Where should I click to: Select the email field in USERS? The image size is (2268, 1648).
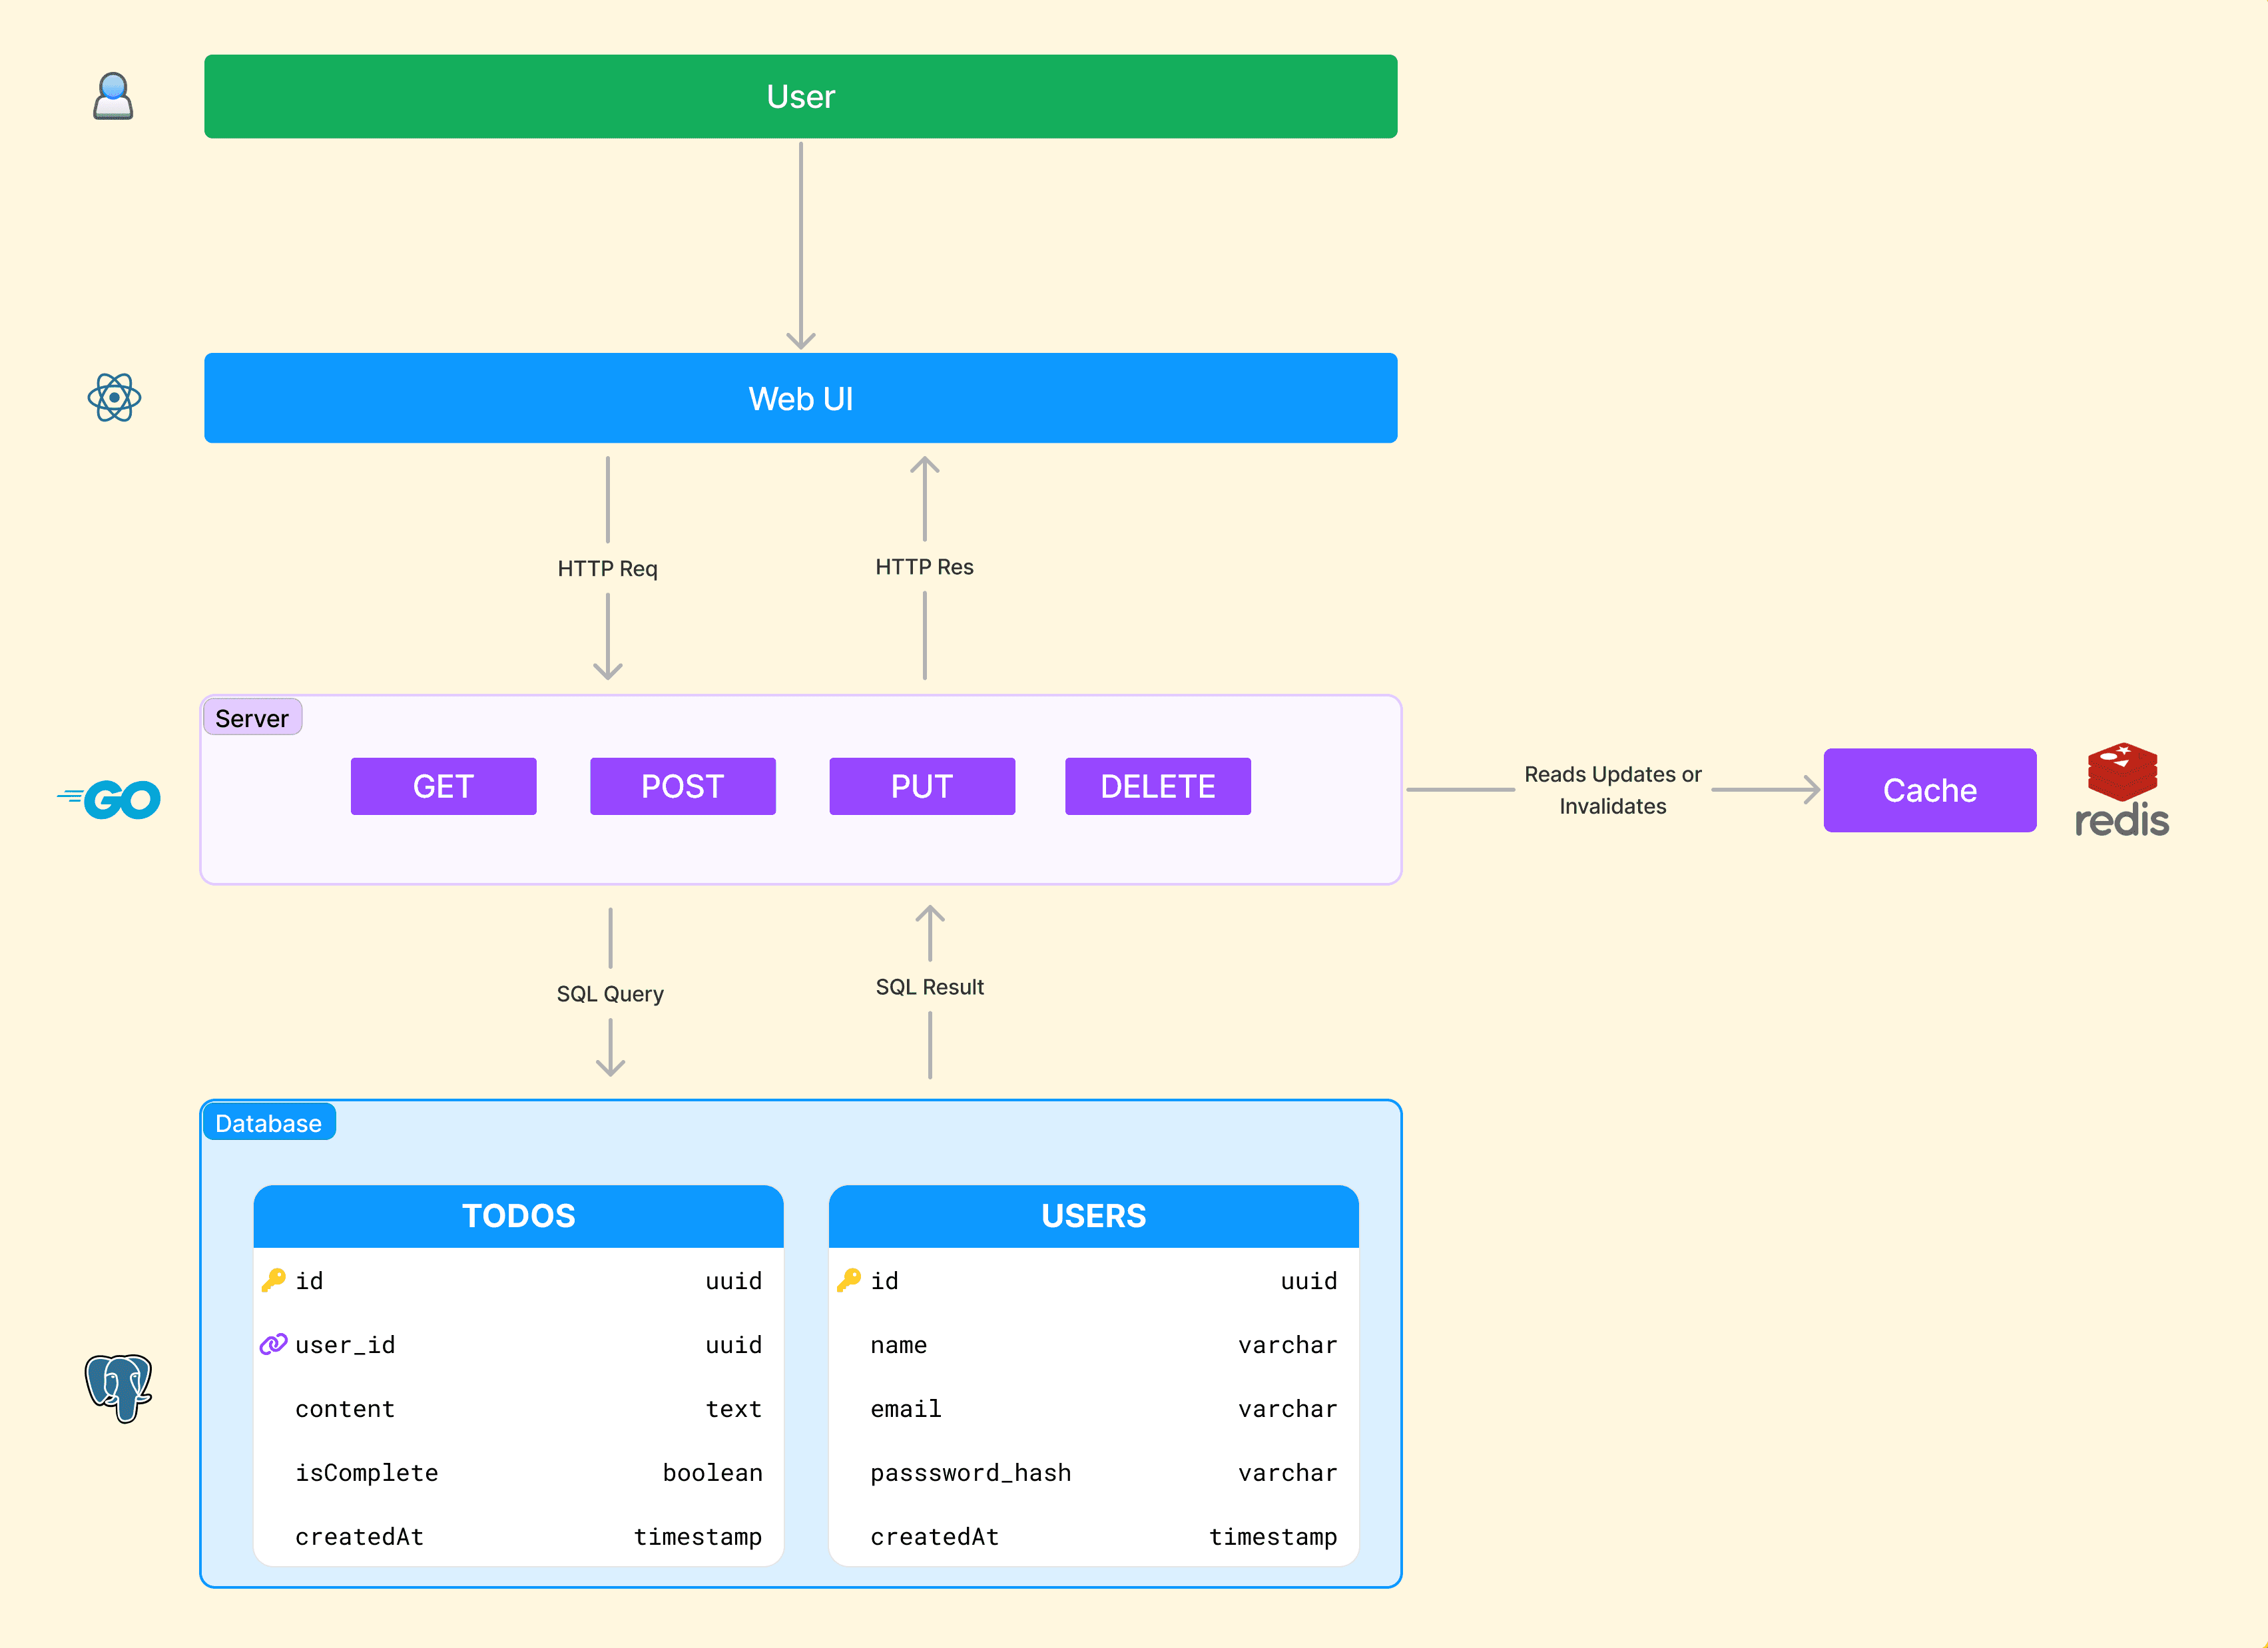click(906, 1409)
